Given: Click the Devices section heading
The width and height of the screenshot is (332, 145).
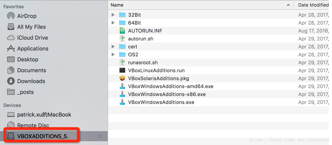Looking at the screenshot, I should [x=12, y=105].
